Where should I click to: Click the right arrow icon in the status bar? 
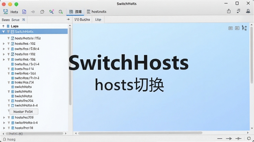point(229,139)
